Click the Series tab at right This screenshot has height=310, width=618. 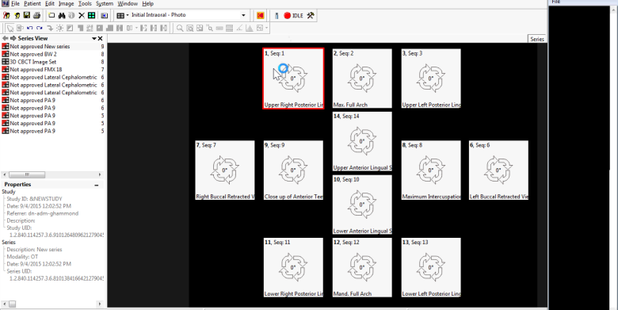pyautogui.click(x=537, y=39)
